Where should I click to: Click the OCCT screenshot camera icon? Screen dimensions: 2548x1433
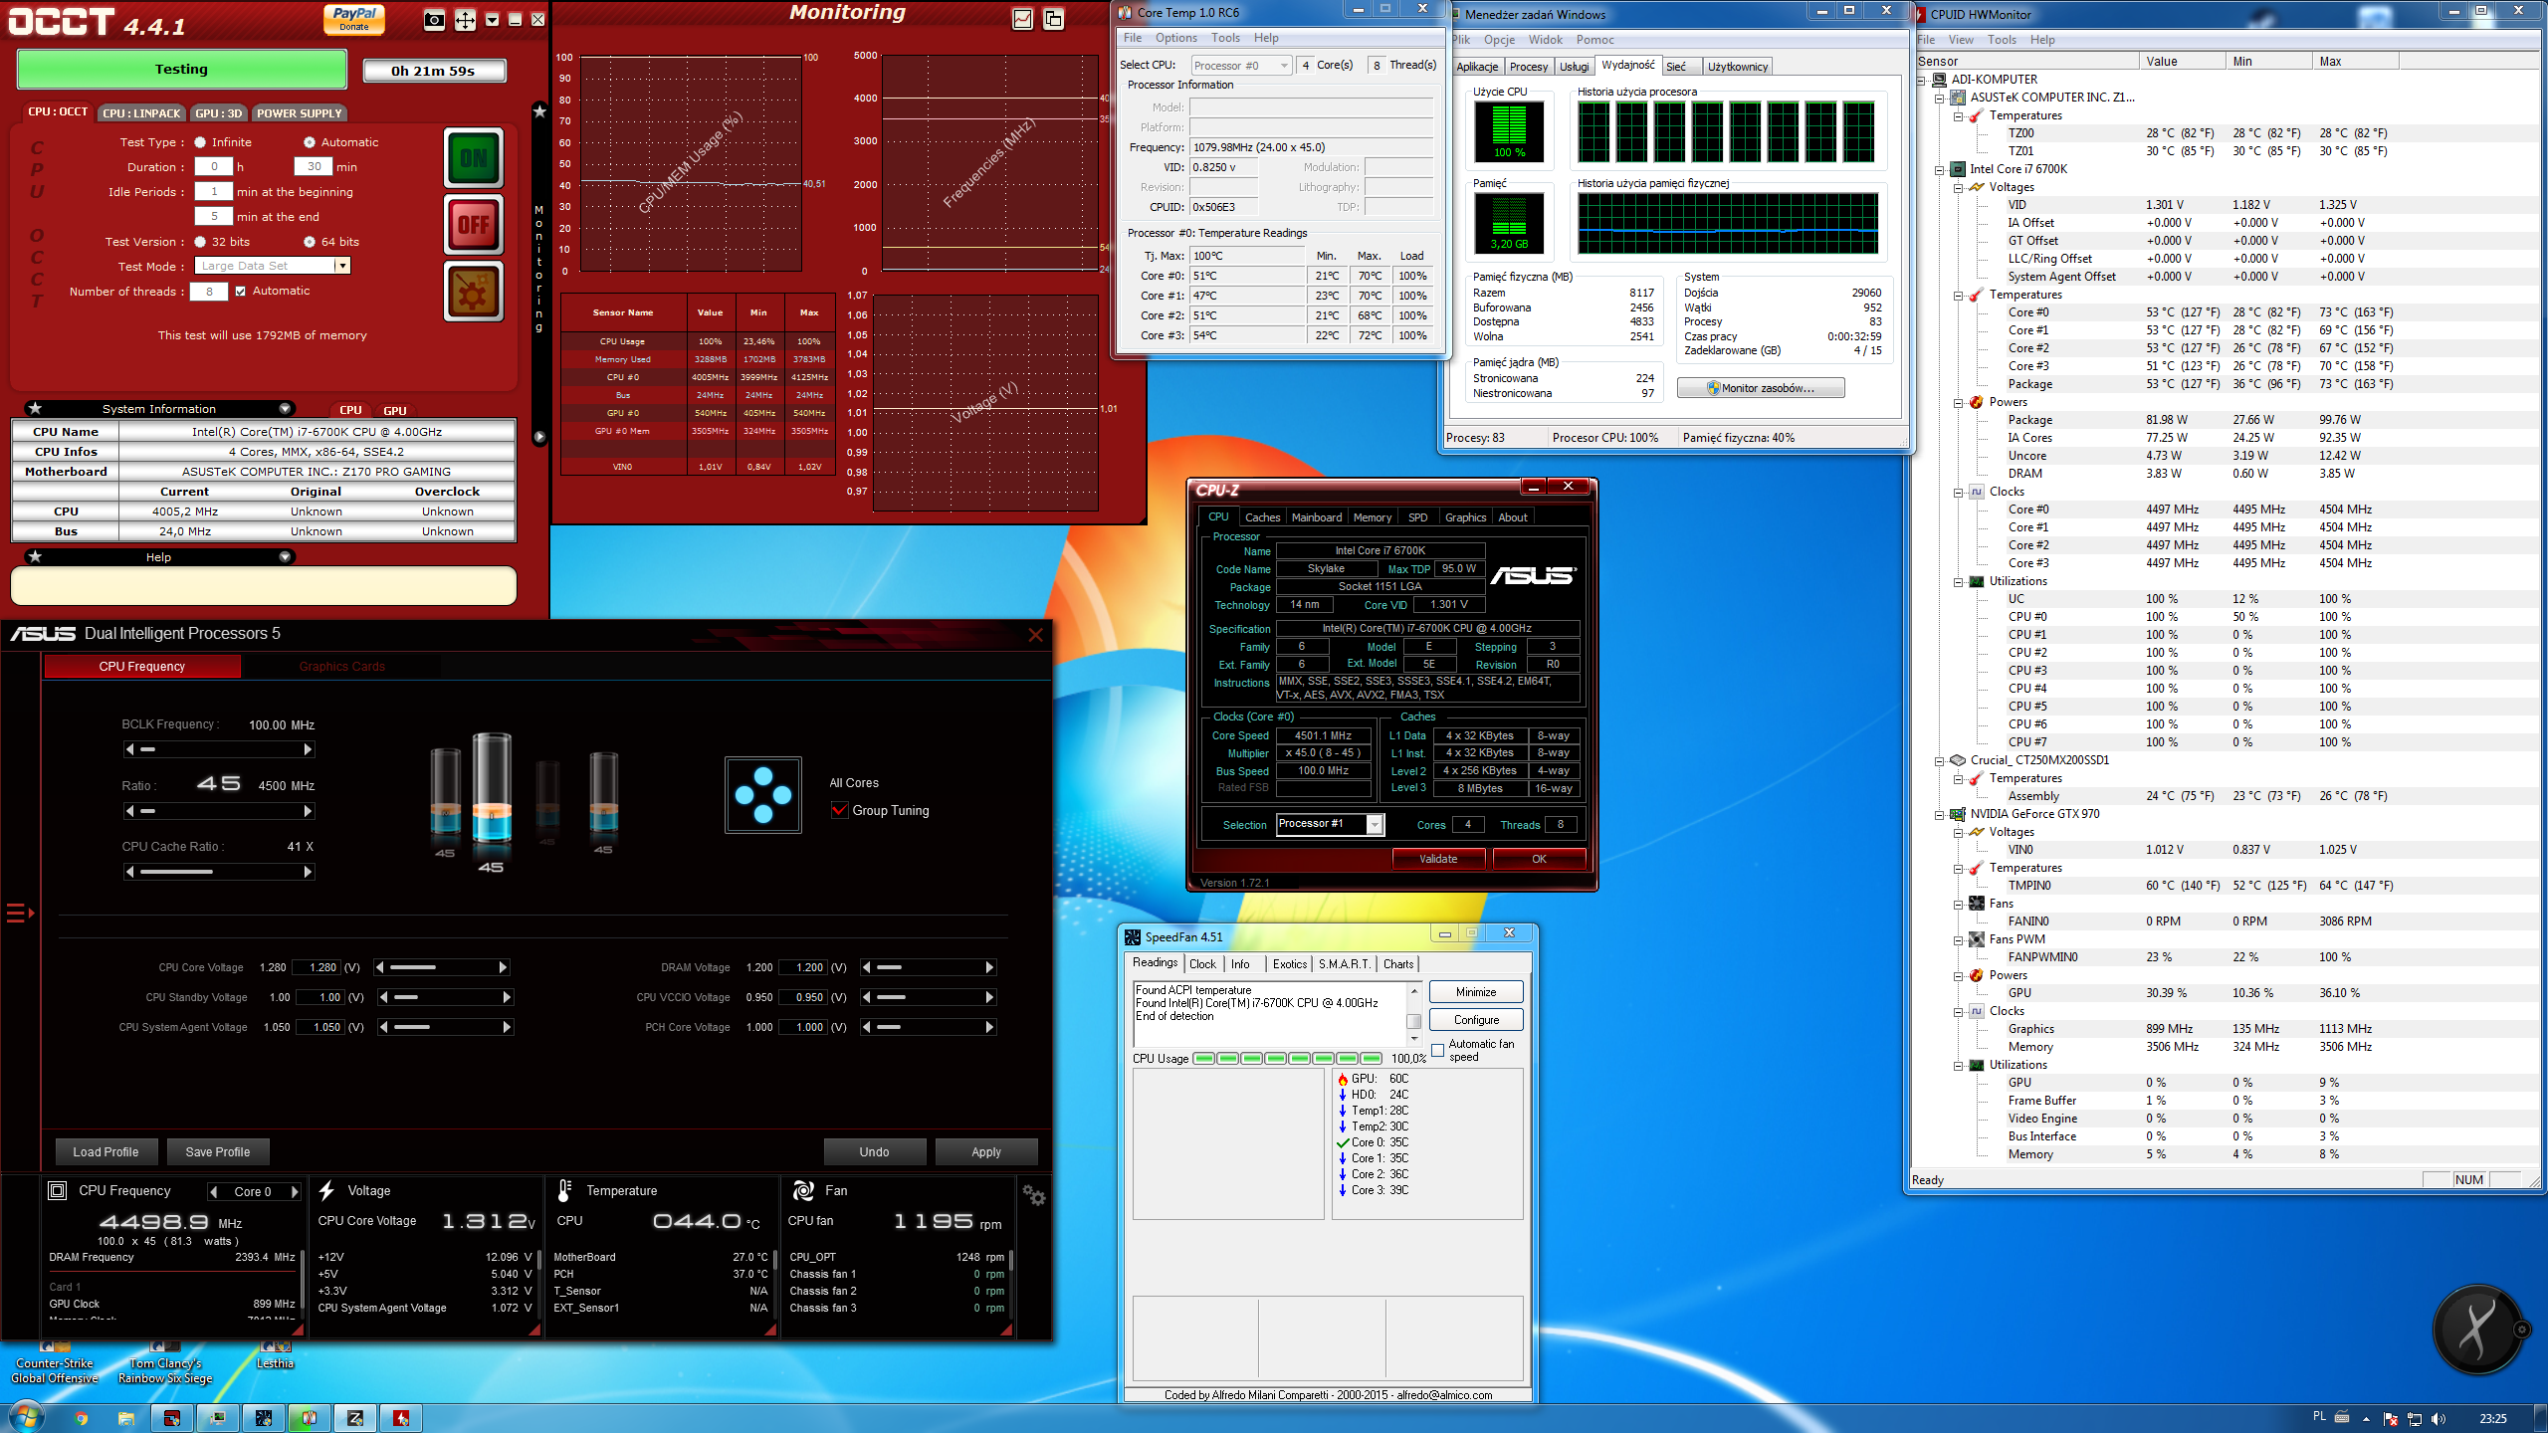coord(434,20)
